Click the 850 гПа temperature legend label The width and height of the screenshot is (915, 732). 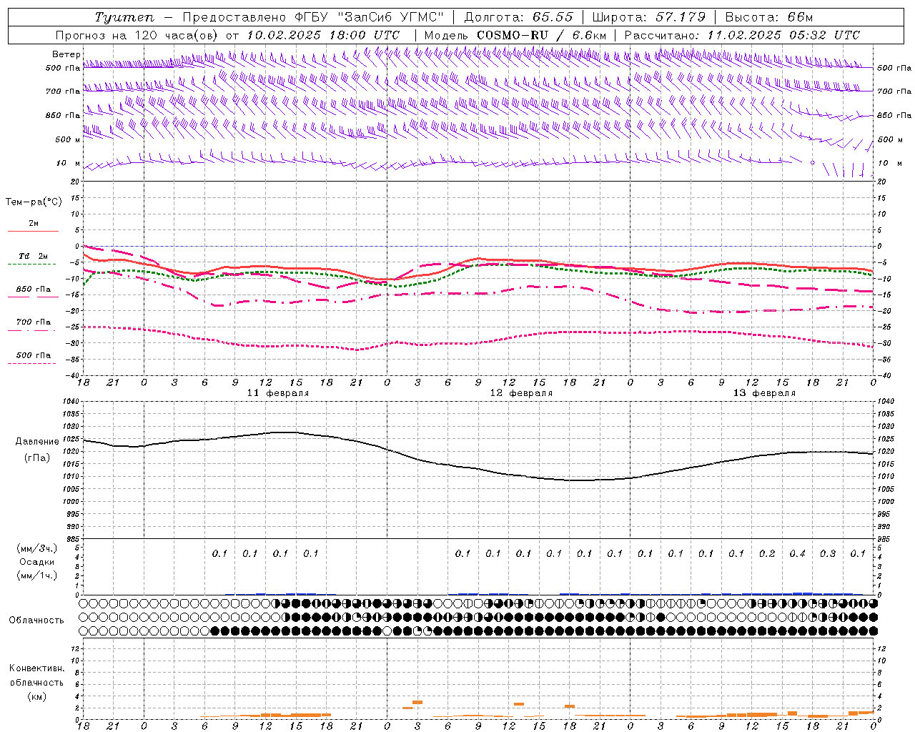34,290
